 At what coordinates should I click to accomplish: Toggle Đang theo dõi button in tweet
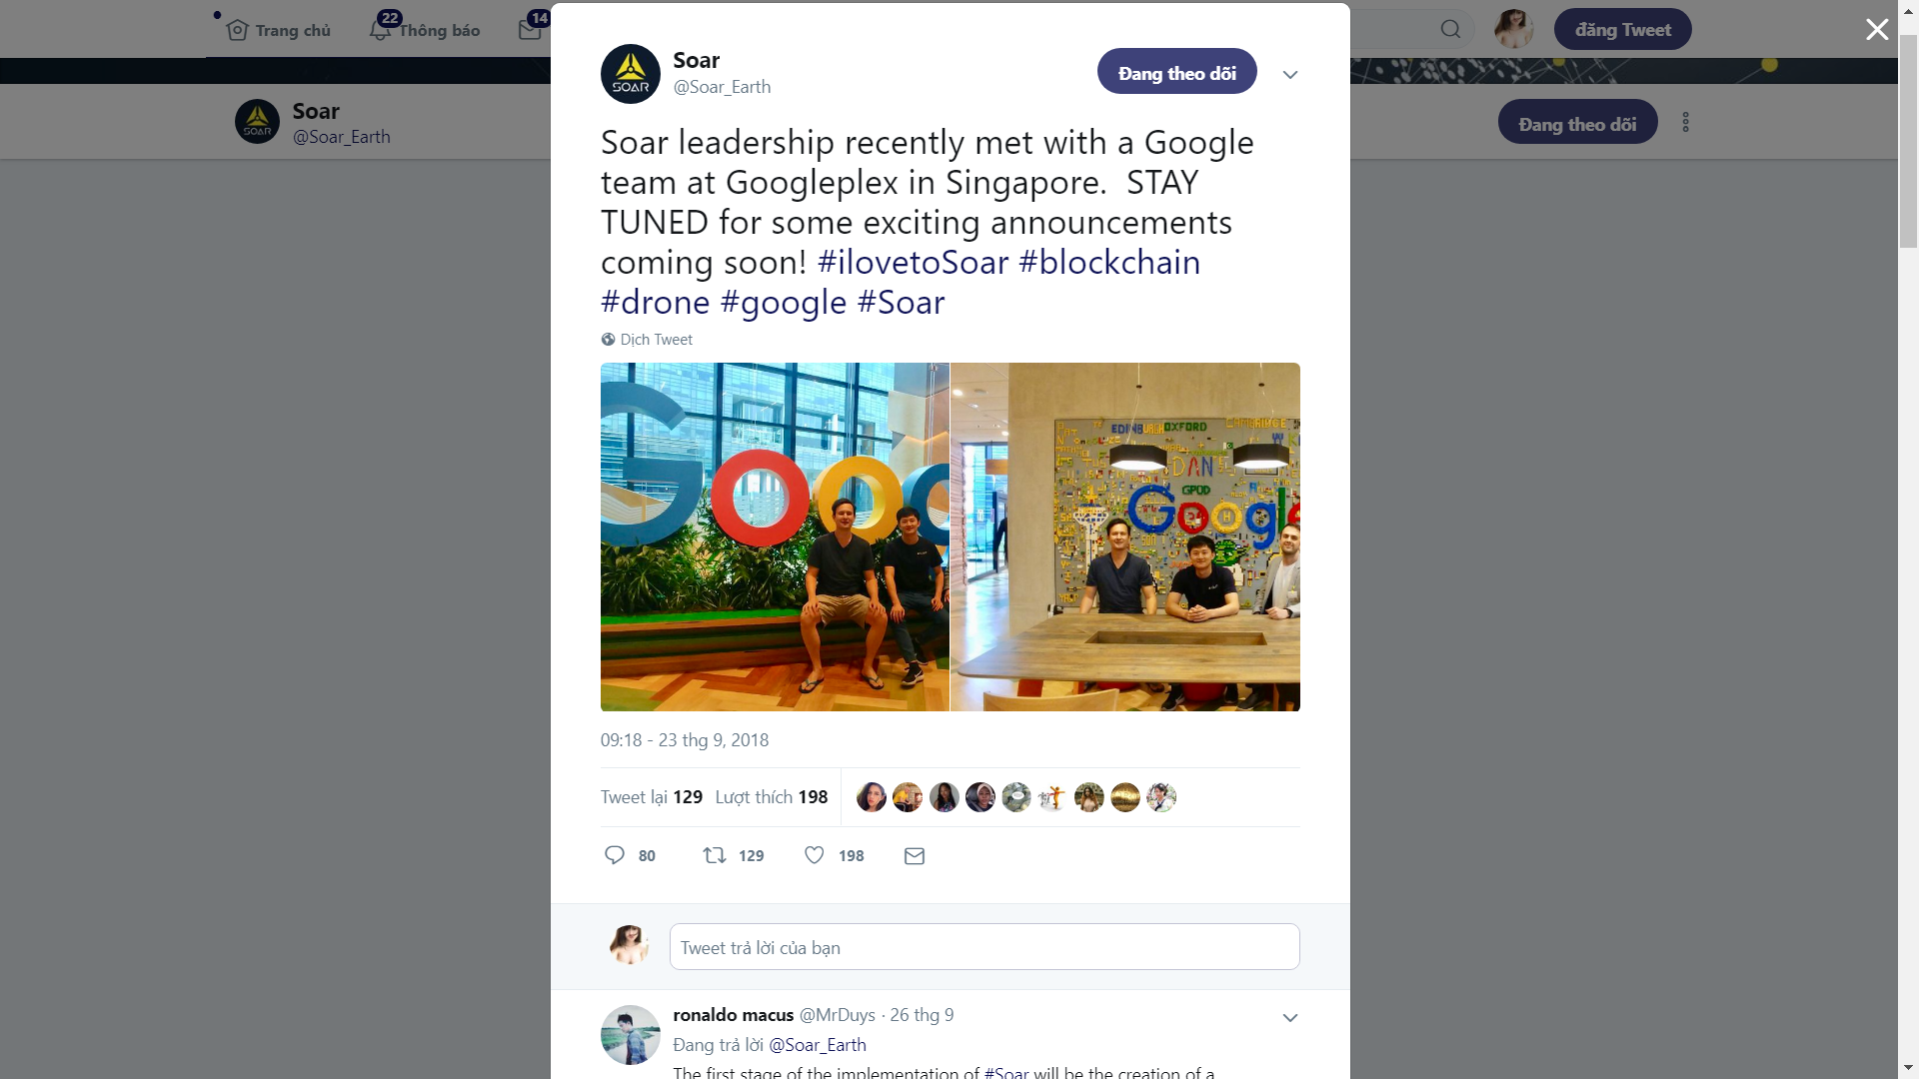click(x=1176, y=72)
